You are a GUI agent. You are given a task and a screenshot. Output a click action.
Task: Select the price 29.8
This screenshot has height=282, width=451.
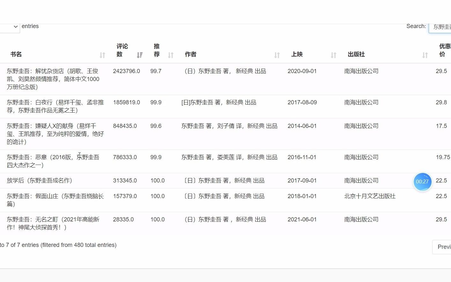click(x=441, y=102)
